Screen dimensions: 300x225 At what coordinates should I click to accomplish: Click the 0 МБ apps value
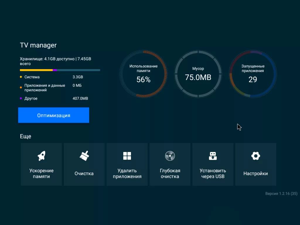click(77, 85)
